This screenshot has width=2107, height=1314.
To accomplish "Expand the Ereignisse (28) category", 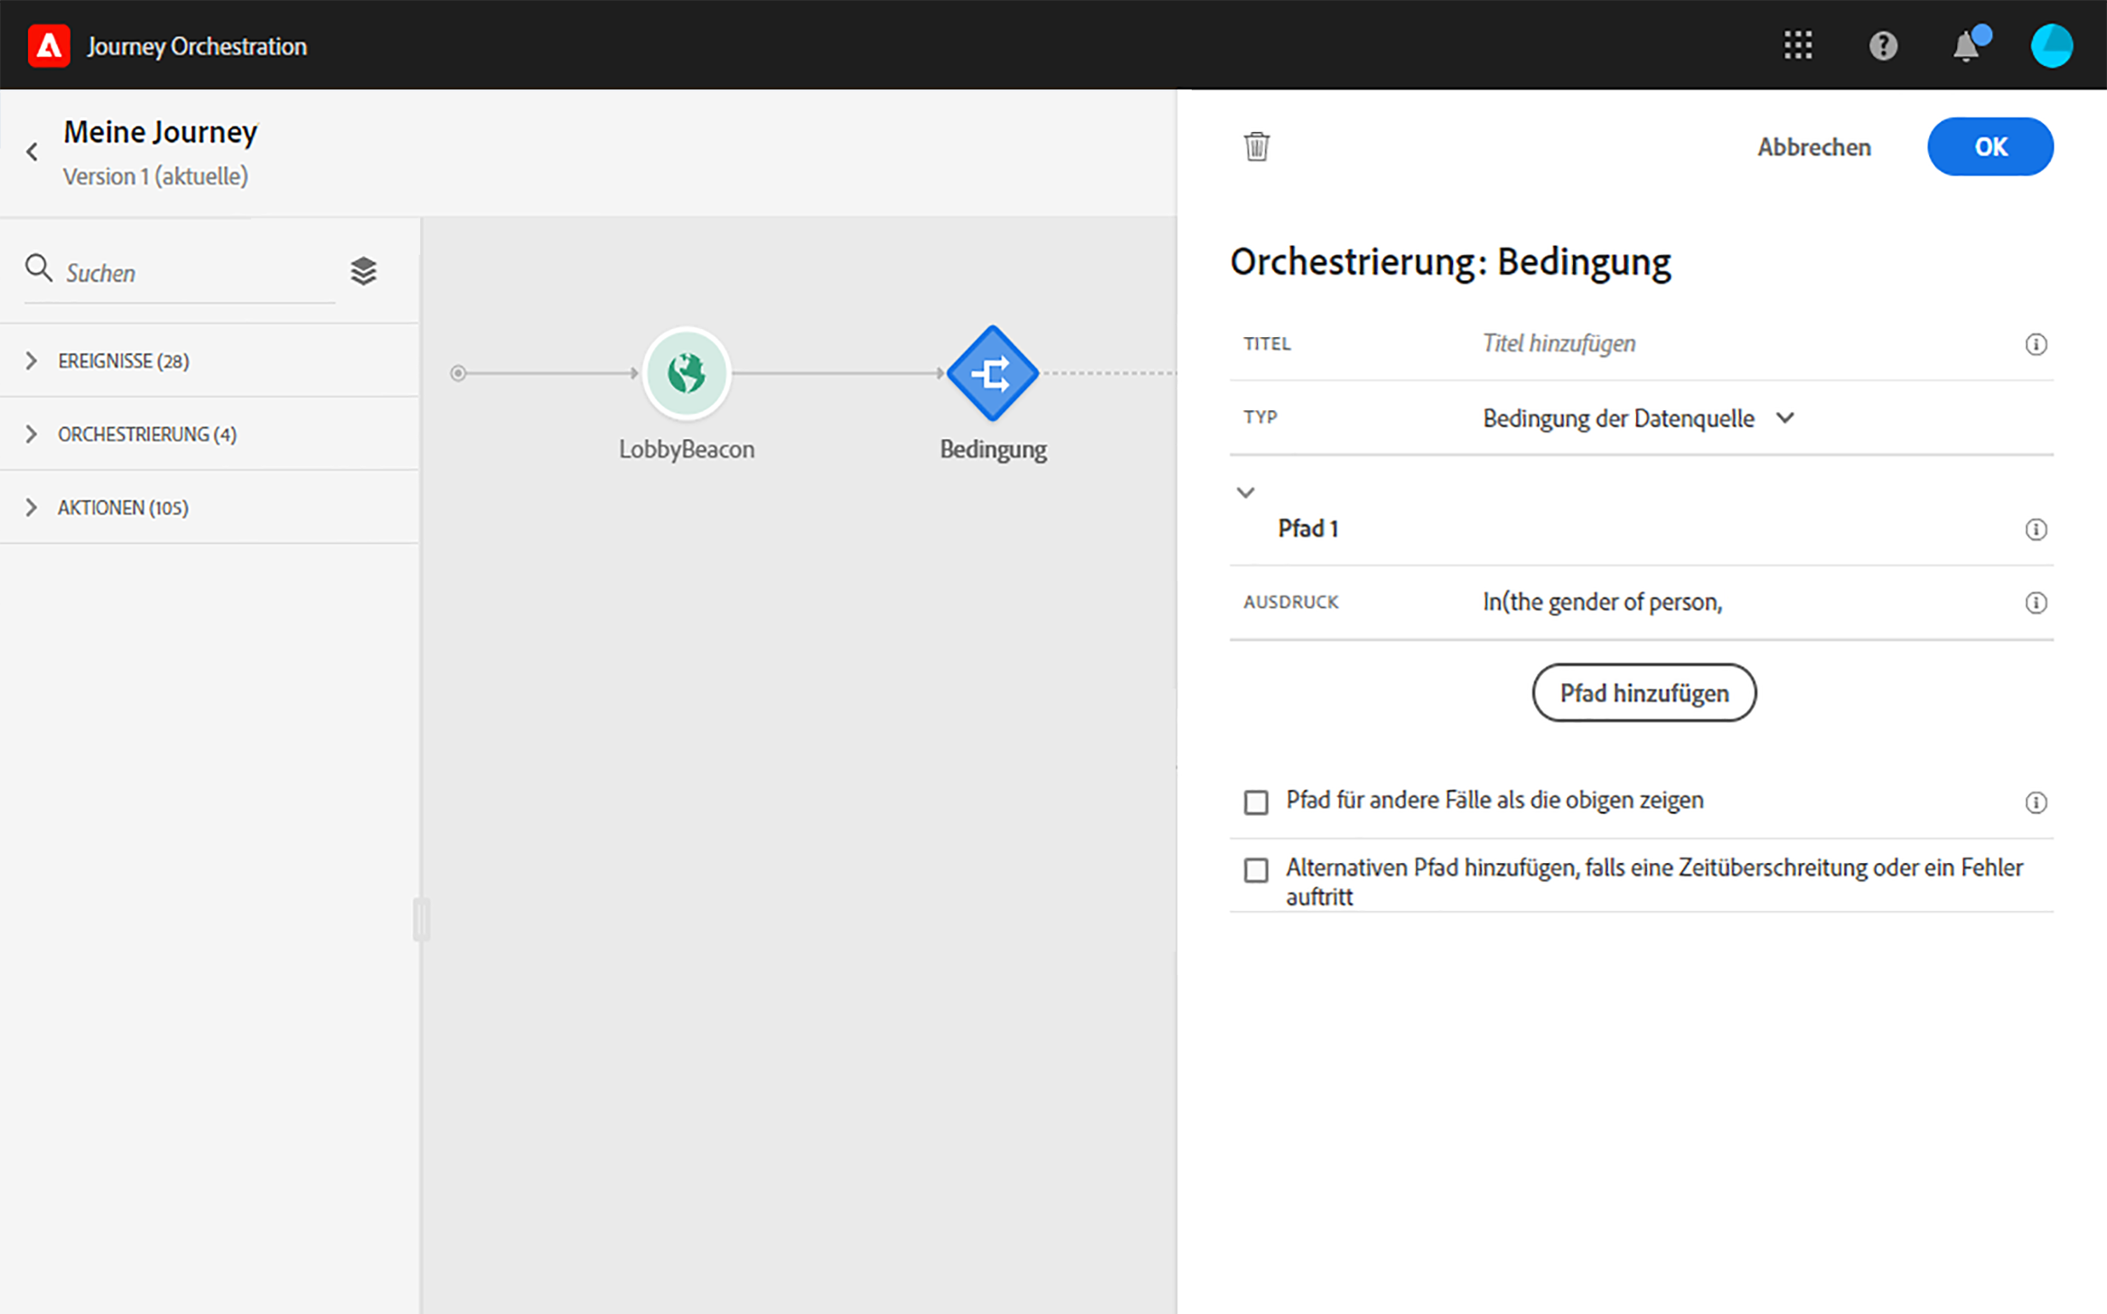I will click(32, 361).
